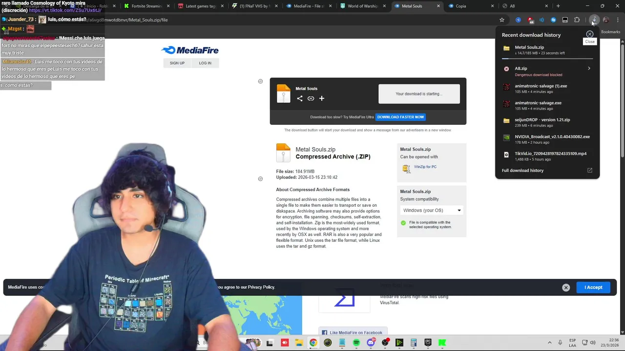Close the Recent download history popup
The image size is (625, 351).
pyautogui.click(x=590, y=35)
